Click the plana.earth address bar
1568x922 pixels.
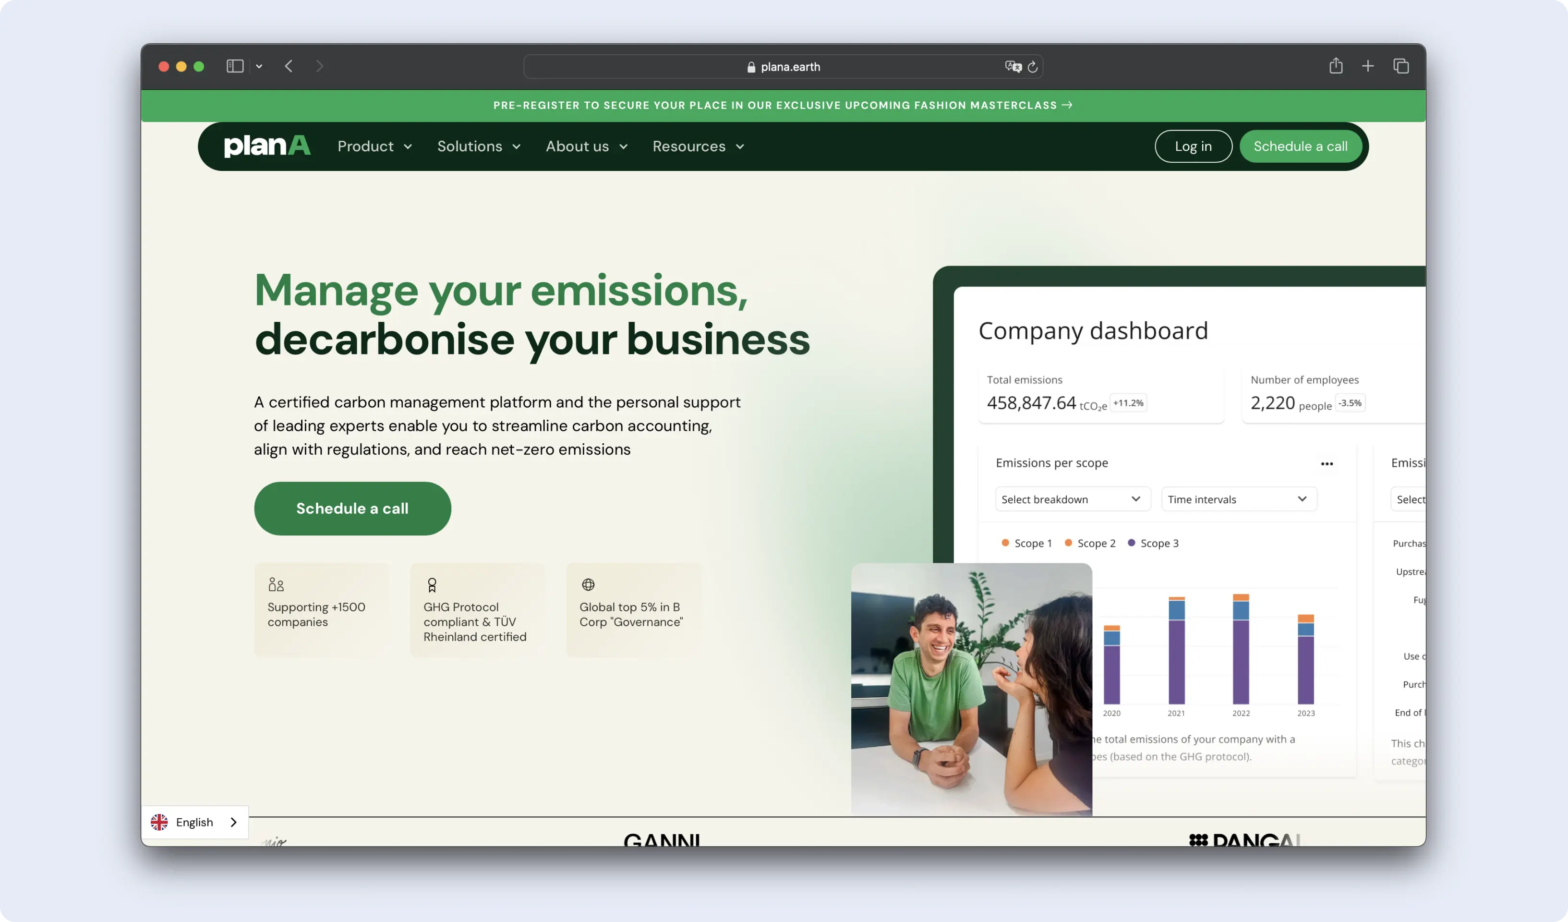pyautogui.click(x=783, y=67)
